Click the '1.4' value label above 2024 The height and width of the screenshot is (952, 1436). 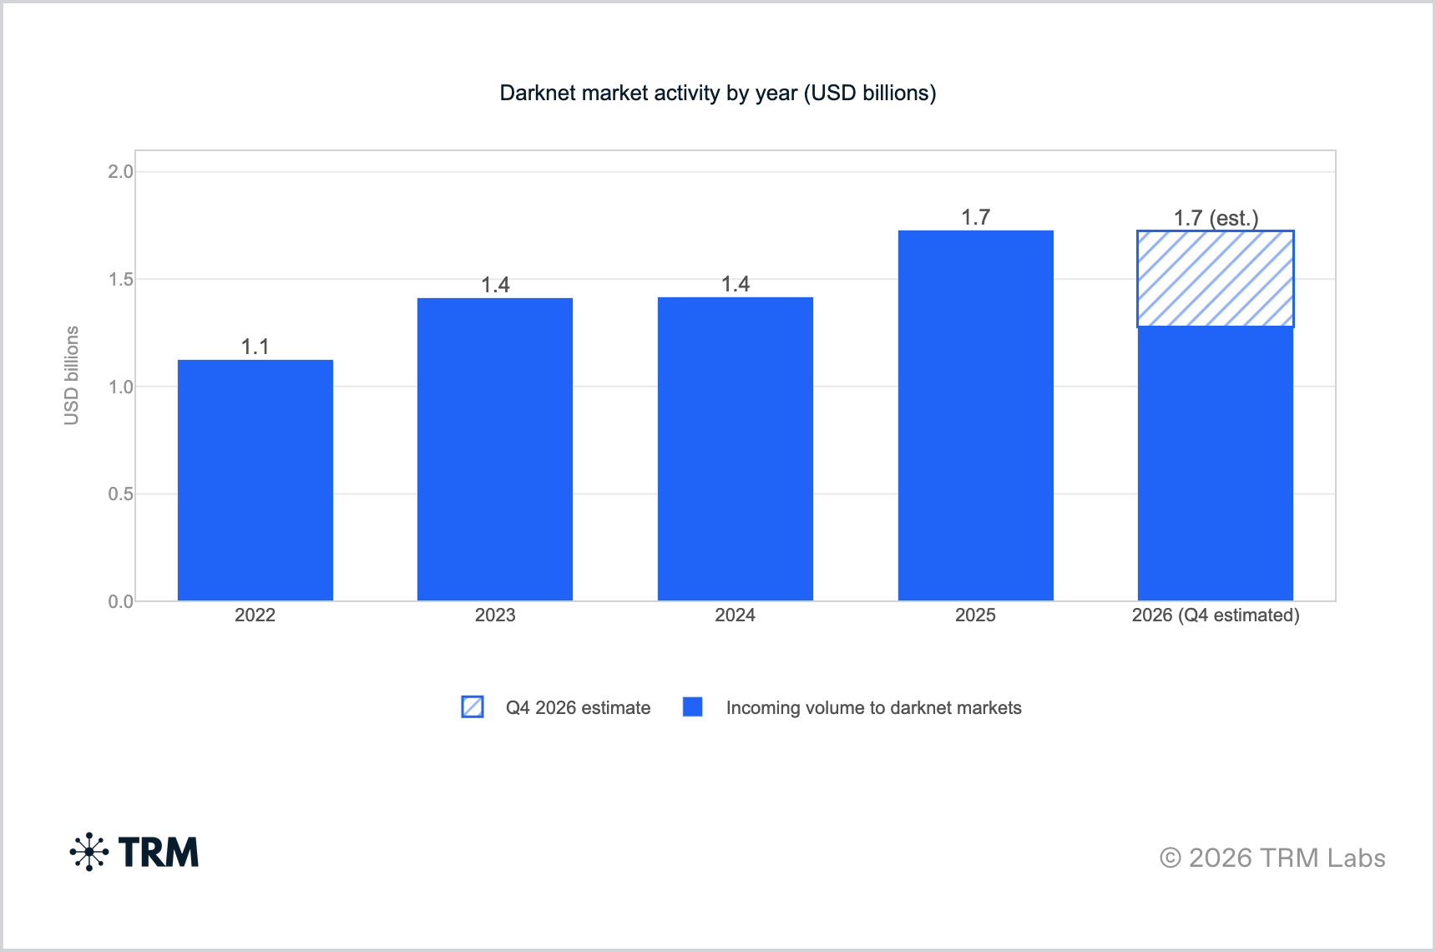coord(736,284)
